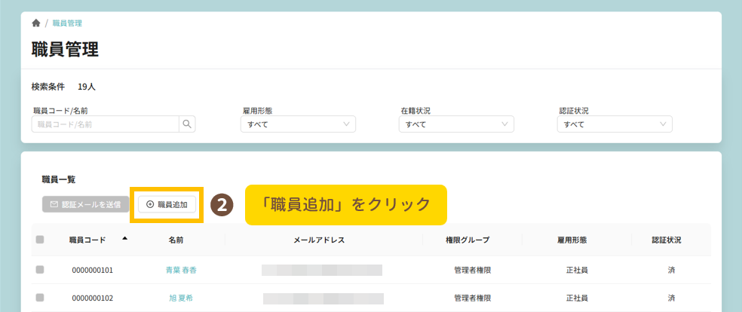Open staff profile 青葉 春香

pos(181,270)
